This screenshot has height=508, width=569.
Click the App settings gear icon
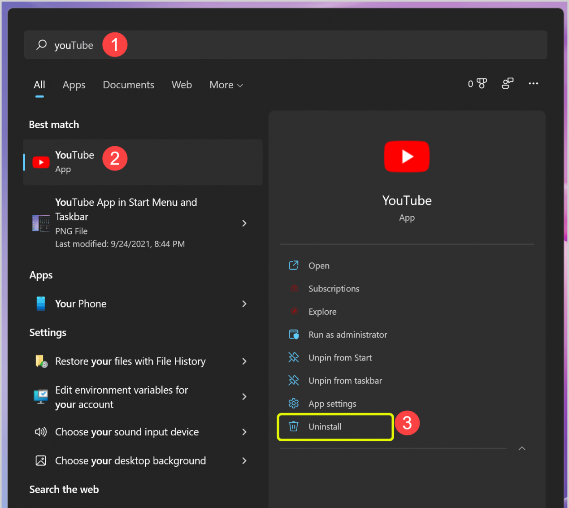click(294, 404)
